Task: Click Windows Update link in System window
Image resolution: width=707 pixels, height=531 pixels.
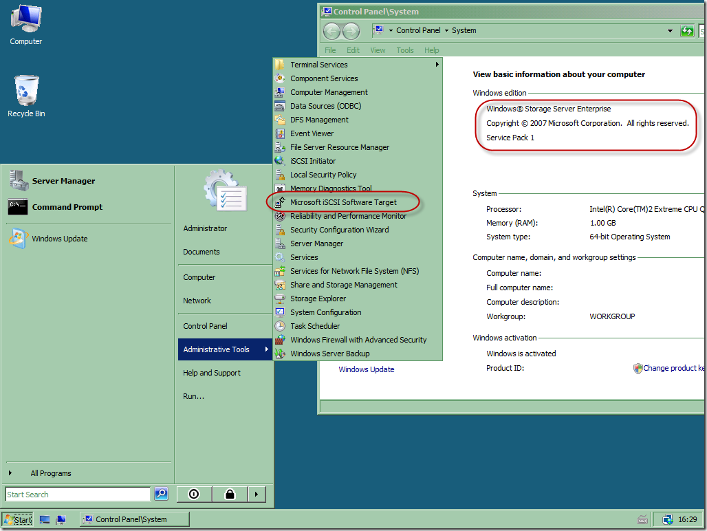Action: coord(366,369)
